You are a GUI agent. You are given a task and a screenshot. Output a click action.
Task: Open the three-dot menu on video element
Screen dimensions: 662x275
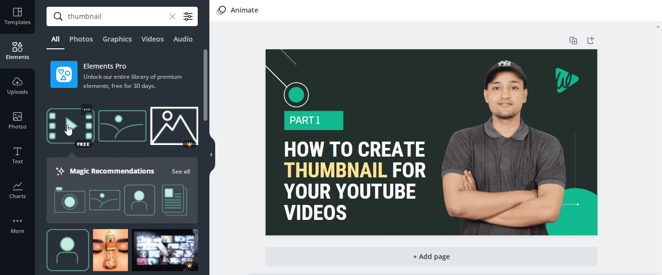pos(87,109)
